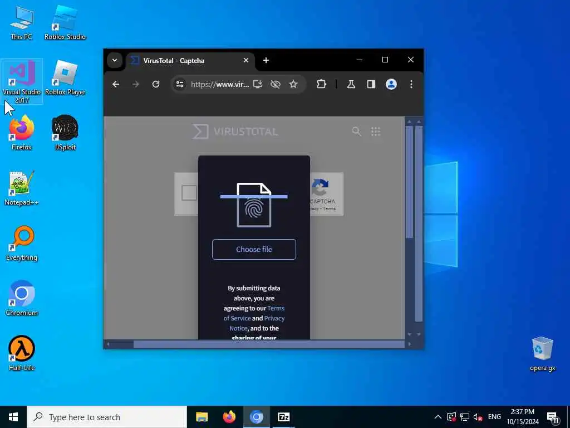Open the Roblox Studio desktop shortcut

(65, 22)
